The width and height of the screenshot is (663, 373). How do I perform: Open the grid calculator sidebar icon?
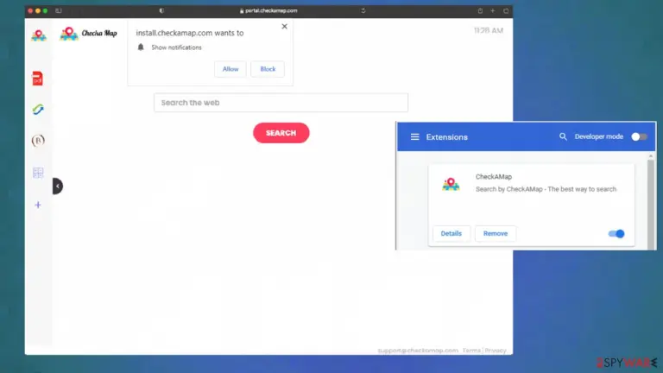(x=38, y=173)
